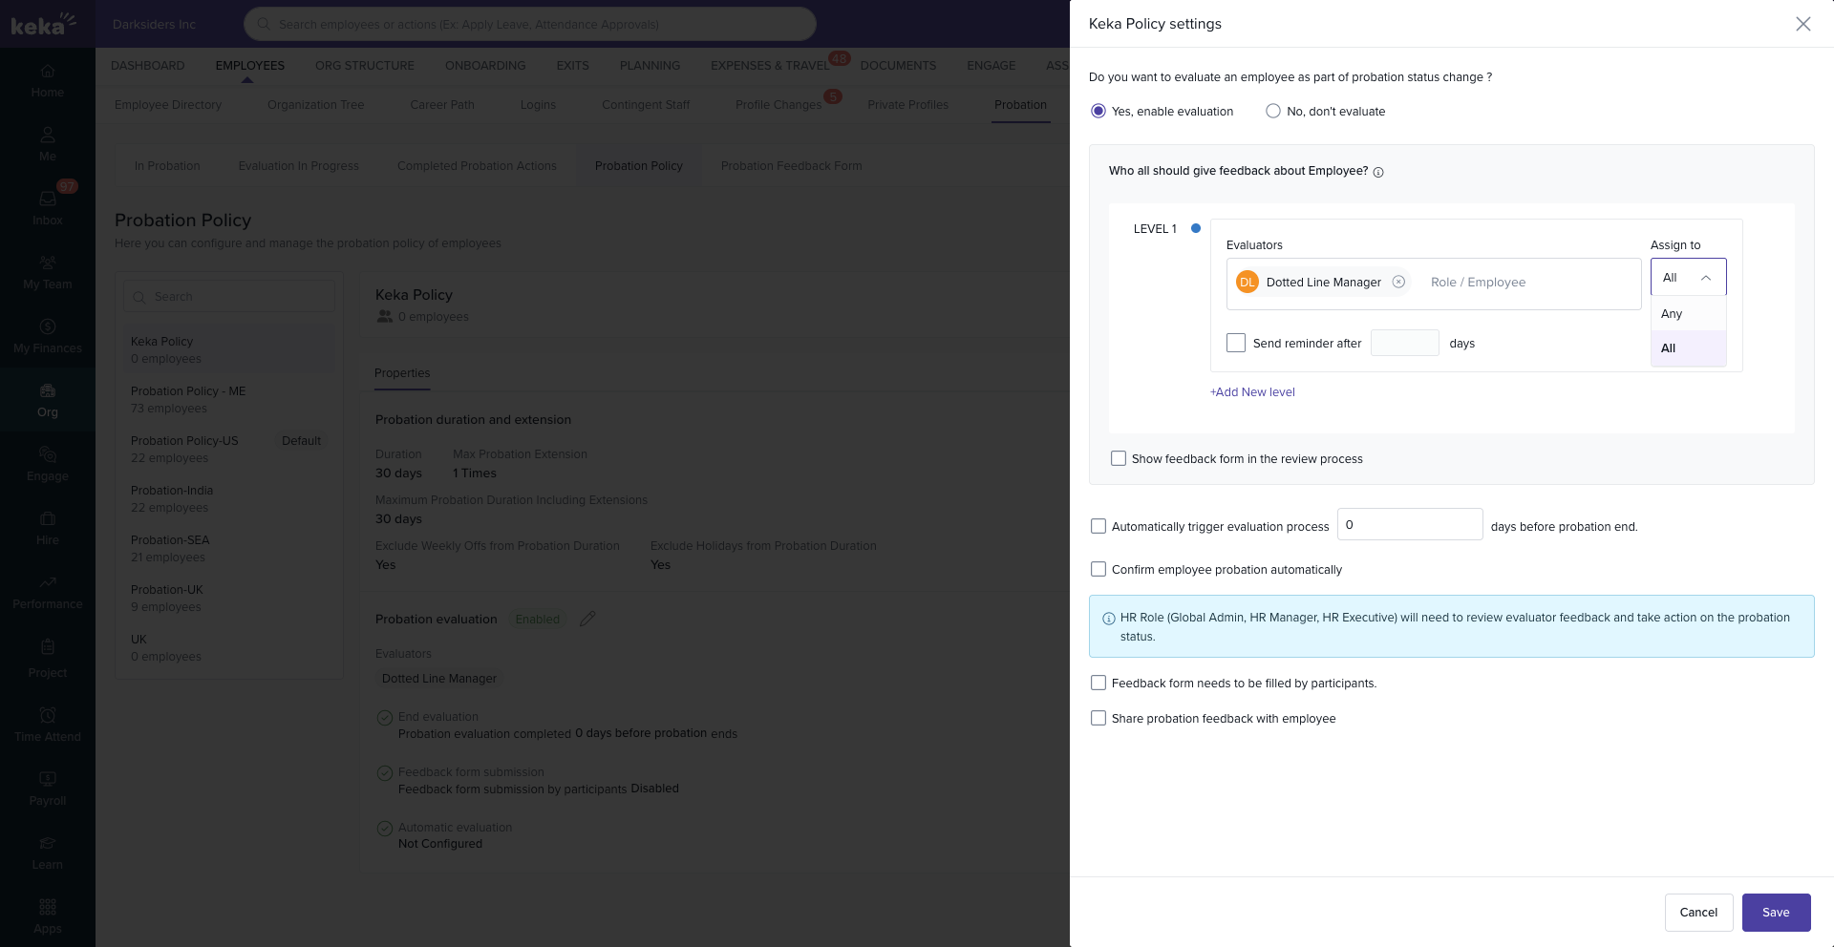Screen dimensions: 1834x947
Task: Tick 'Share probation feedback with employee'
Action: click(1098, 719)
